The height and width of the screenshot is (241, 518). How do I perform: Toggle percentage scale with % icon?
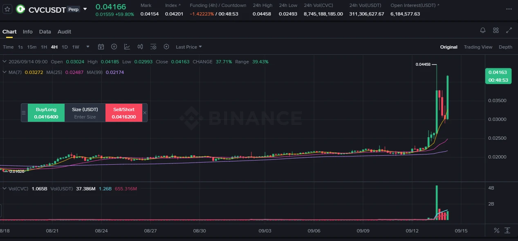click(x=496, y=230)
